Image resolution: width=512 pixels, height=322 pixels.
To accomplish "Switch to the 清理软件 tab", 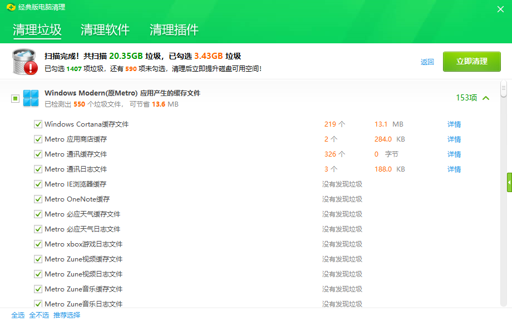I will pos(105,30).
